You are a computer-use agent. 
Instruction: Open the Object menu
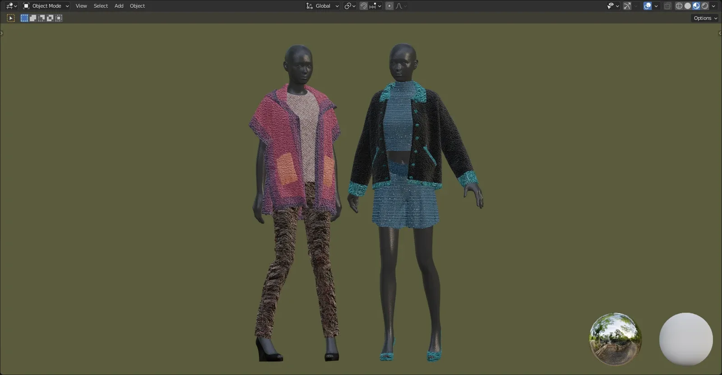(x=137, y=6)
